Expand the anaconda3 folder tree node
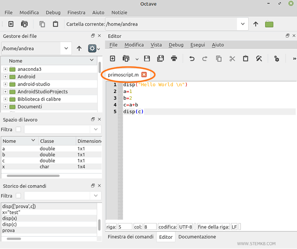The width and height of the screenshot is (297, 249). click(x=6, y=69)
